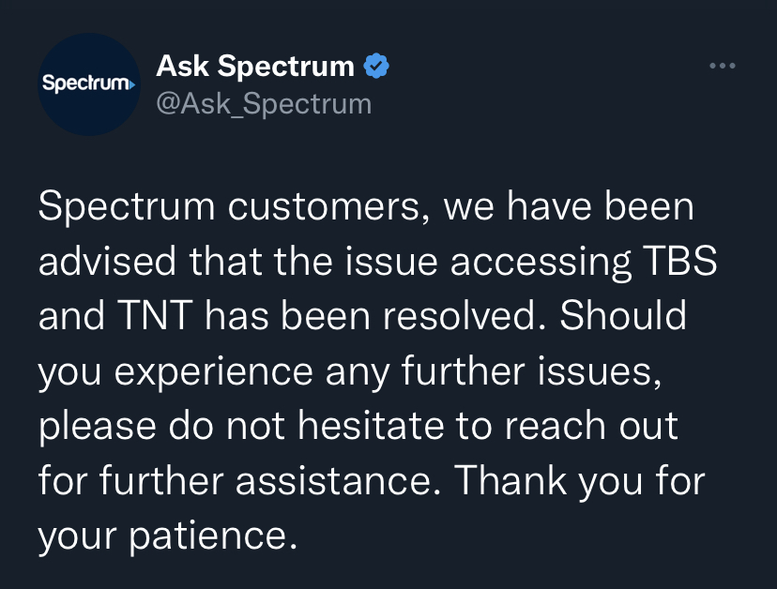Click the blue verified checkmark badge
The image size is (777, 589).
[376, 66]
